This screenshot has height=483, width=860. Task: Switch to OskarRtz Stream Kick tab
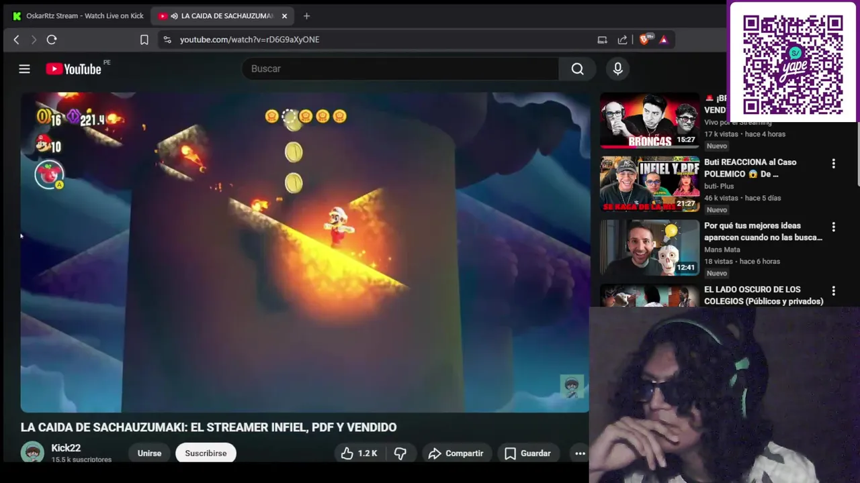tap(78, 15)
